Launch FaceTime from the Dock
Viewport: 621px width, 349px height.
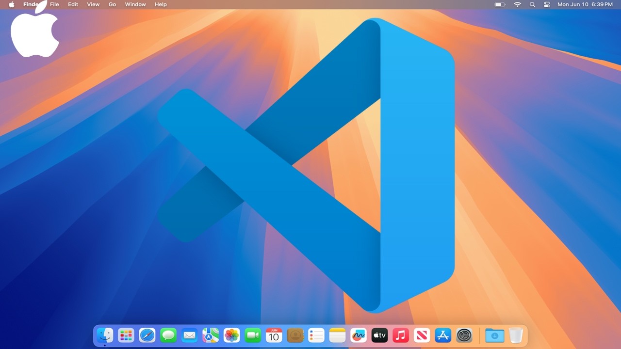[x=253, y=335]
